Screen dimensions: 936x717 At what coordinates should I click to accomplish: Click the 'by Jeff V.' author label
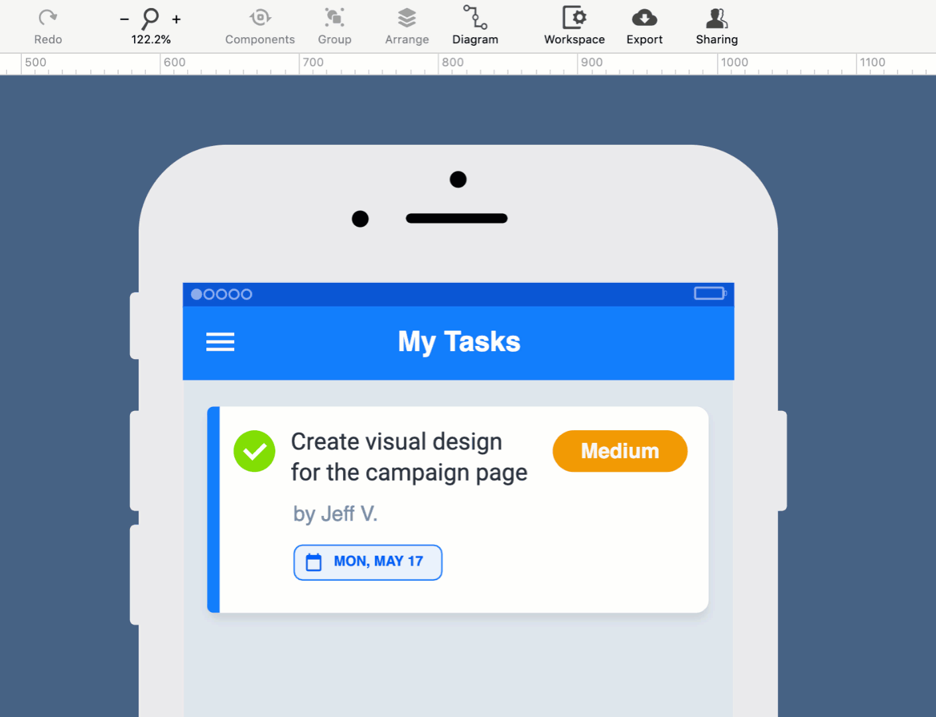335,514
